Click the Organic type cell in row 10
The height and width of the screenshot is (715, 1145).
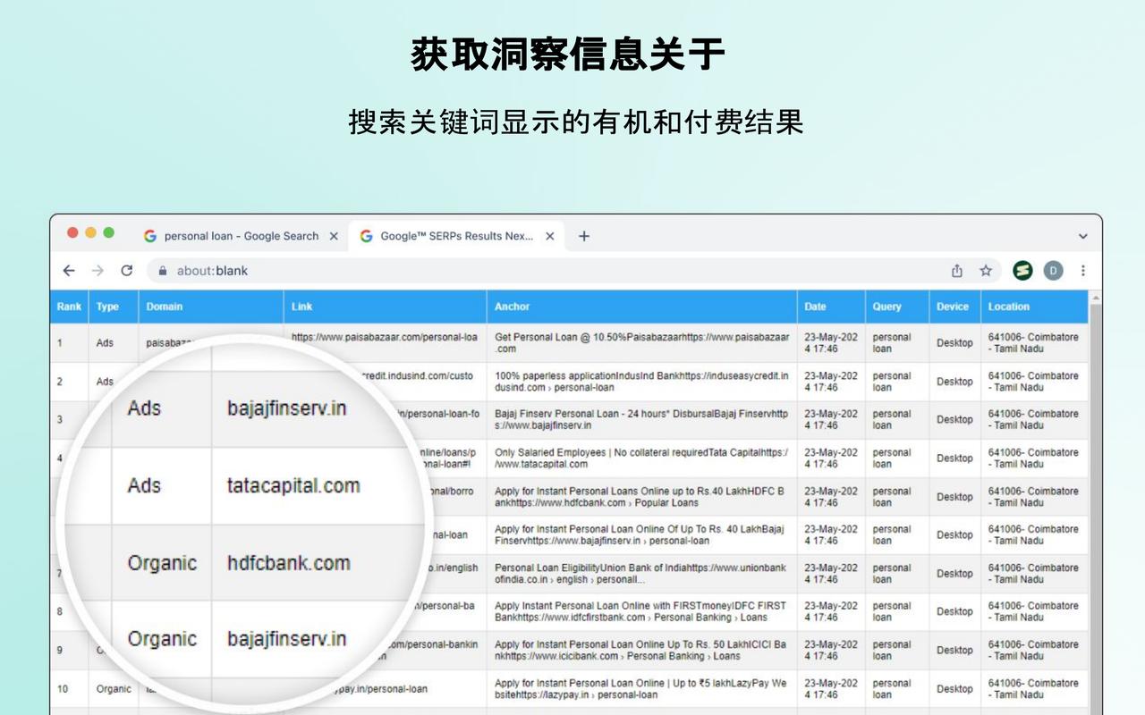tap(114, 688)
